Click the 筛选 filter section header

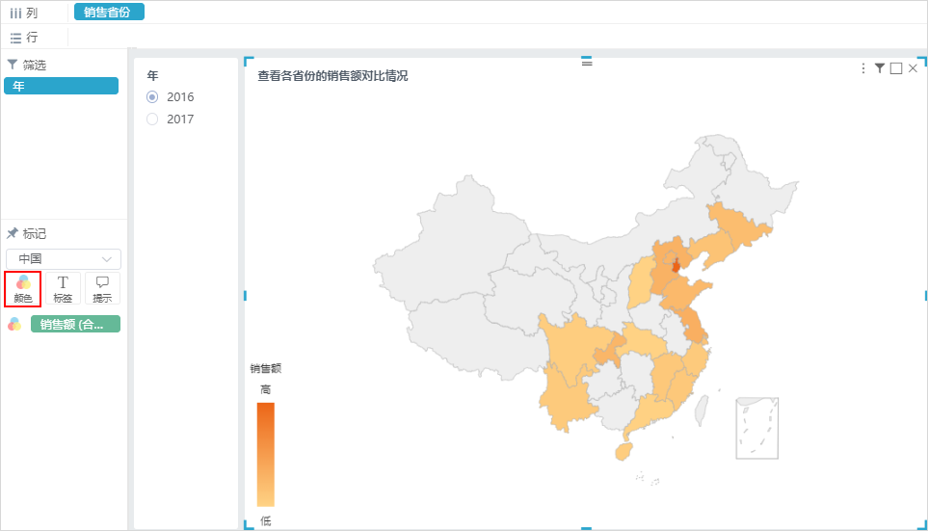[x=27, y=65]
